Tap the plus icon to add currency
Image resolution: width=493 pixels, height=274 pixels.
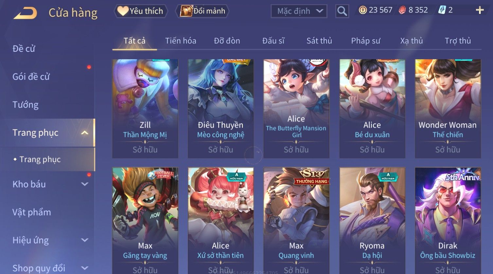coord(480,10)
